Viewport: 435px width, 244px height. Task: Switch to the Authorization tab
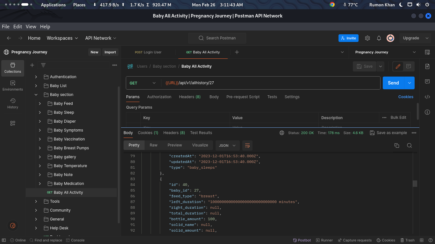click(x=159, y=97)
